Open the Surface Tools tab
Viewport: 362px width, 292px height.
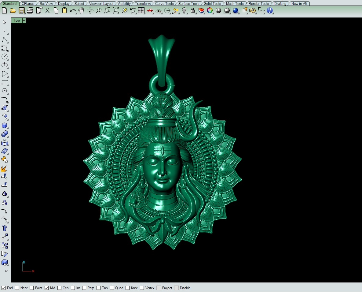tap(188, 3)
